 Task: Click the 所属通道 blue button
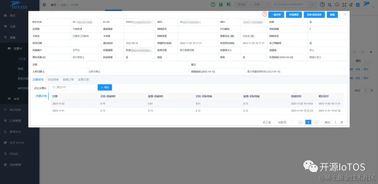294,15
